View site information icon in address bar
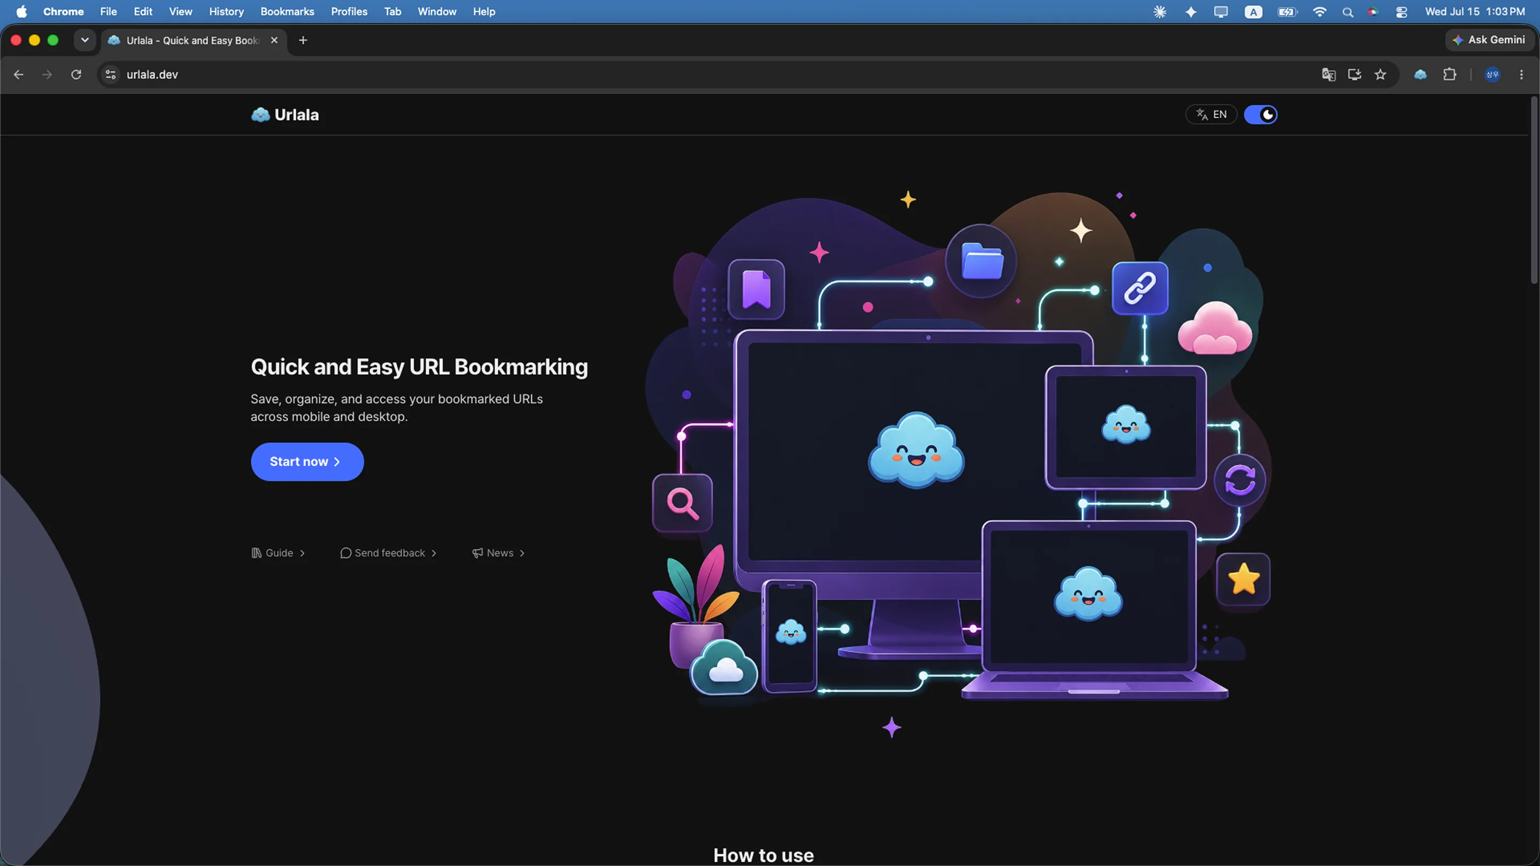 [111, 75]
